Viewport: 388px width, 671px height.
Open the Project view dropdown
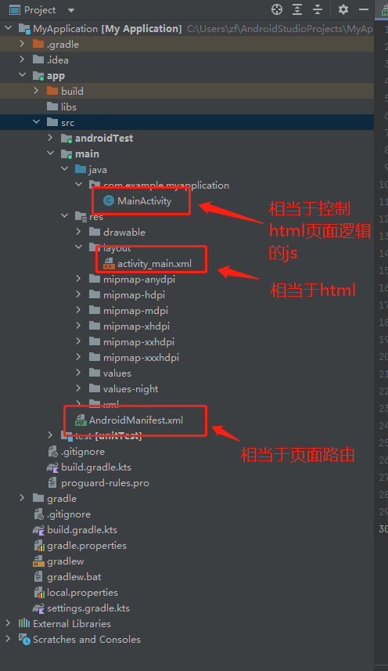tap(71, 10)
